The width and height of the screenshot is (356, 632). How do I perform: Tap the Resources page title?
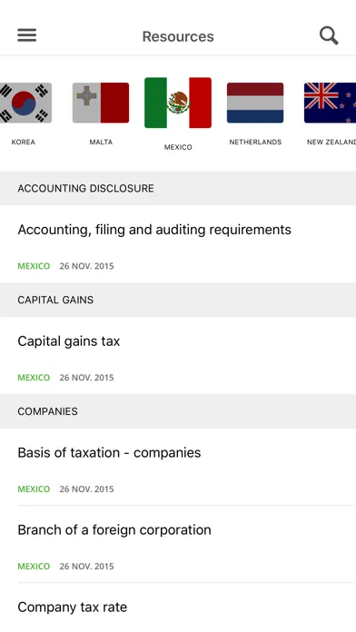coord(178,36)
